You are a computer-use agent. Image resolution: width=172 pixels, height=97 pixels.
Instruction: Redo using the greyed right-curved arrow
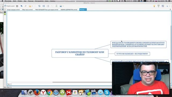26,6
